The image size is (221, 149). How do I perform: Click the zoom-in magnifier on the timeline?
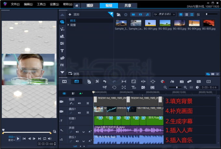(185, 88)
